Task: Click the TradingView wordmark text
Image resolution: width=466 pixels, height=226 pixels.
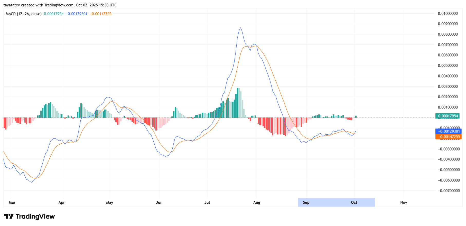Action: (x=35, y=217)
